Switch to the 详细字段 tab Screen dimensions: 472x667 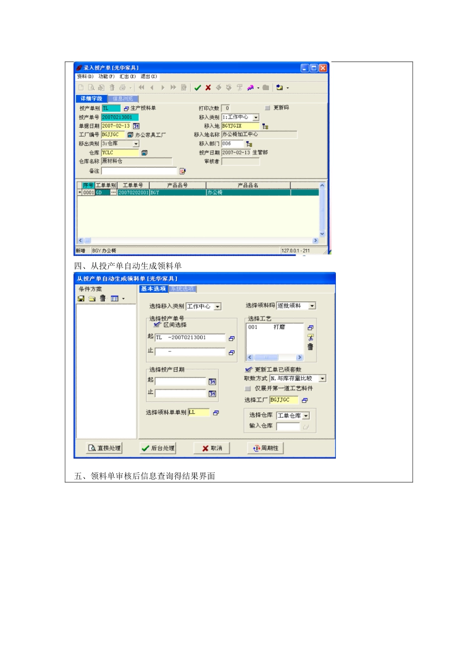click(91, 99)
